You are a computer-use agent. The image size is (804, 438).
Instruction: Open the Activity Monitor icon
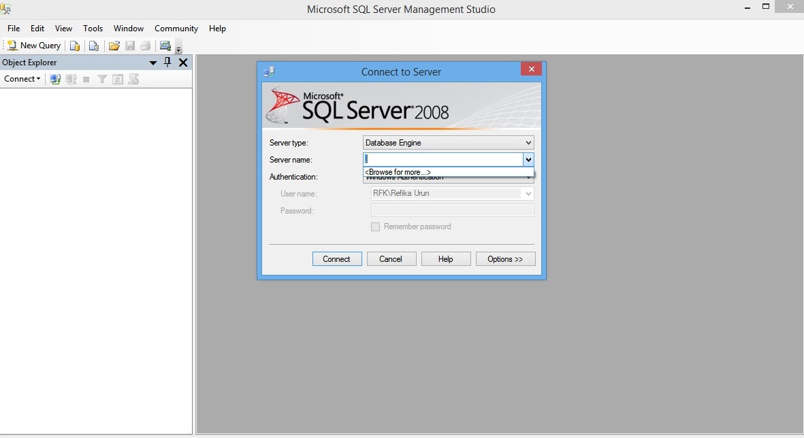pos(165,46)
